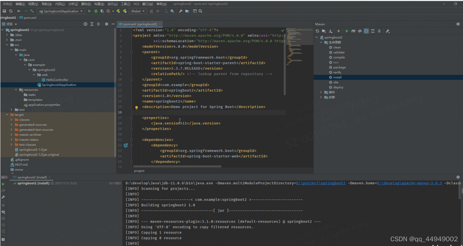The image size is (463, 246).
Task: Click wrench icon in Run panel sidebar
Action: pyautogui.click(x=3, y=197)
